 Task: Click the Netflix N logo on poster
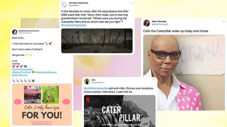coord(88,100)
